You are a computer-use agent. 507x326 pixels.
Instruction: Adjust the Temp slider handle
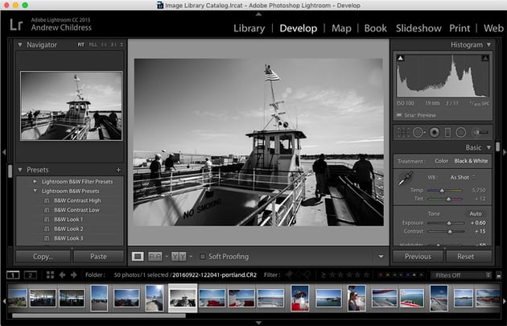[x=442, y=191]
